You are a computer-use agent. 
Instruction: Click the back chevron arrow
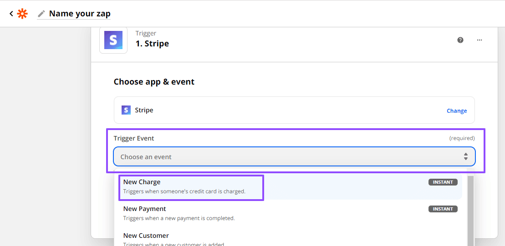pyautogui.click(x=11, y=14)
